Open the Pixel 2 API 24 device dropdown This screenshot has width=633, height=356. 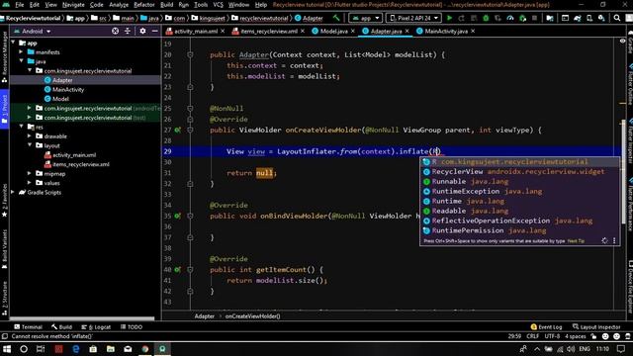pyautogui.click(x=413, y=18)
